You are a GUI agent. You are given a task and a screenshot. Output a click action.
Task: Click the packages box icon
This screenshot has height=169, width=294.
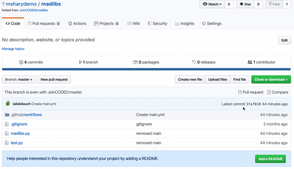point(135,62)
